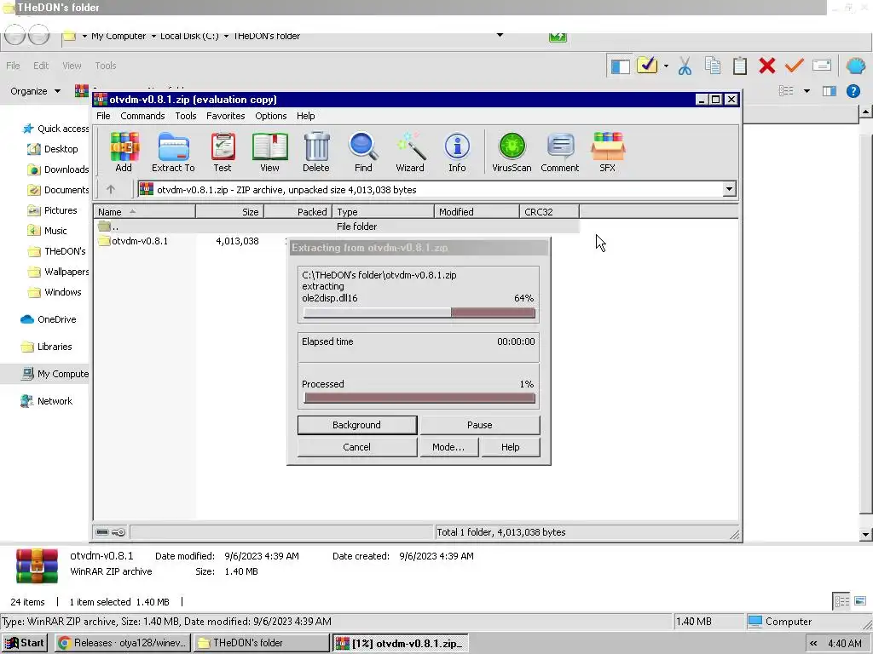Screen dimensions: 873x654
Task: Switch to large icons view at bottom right
Action: tap(860, 601)
